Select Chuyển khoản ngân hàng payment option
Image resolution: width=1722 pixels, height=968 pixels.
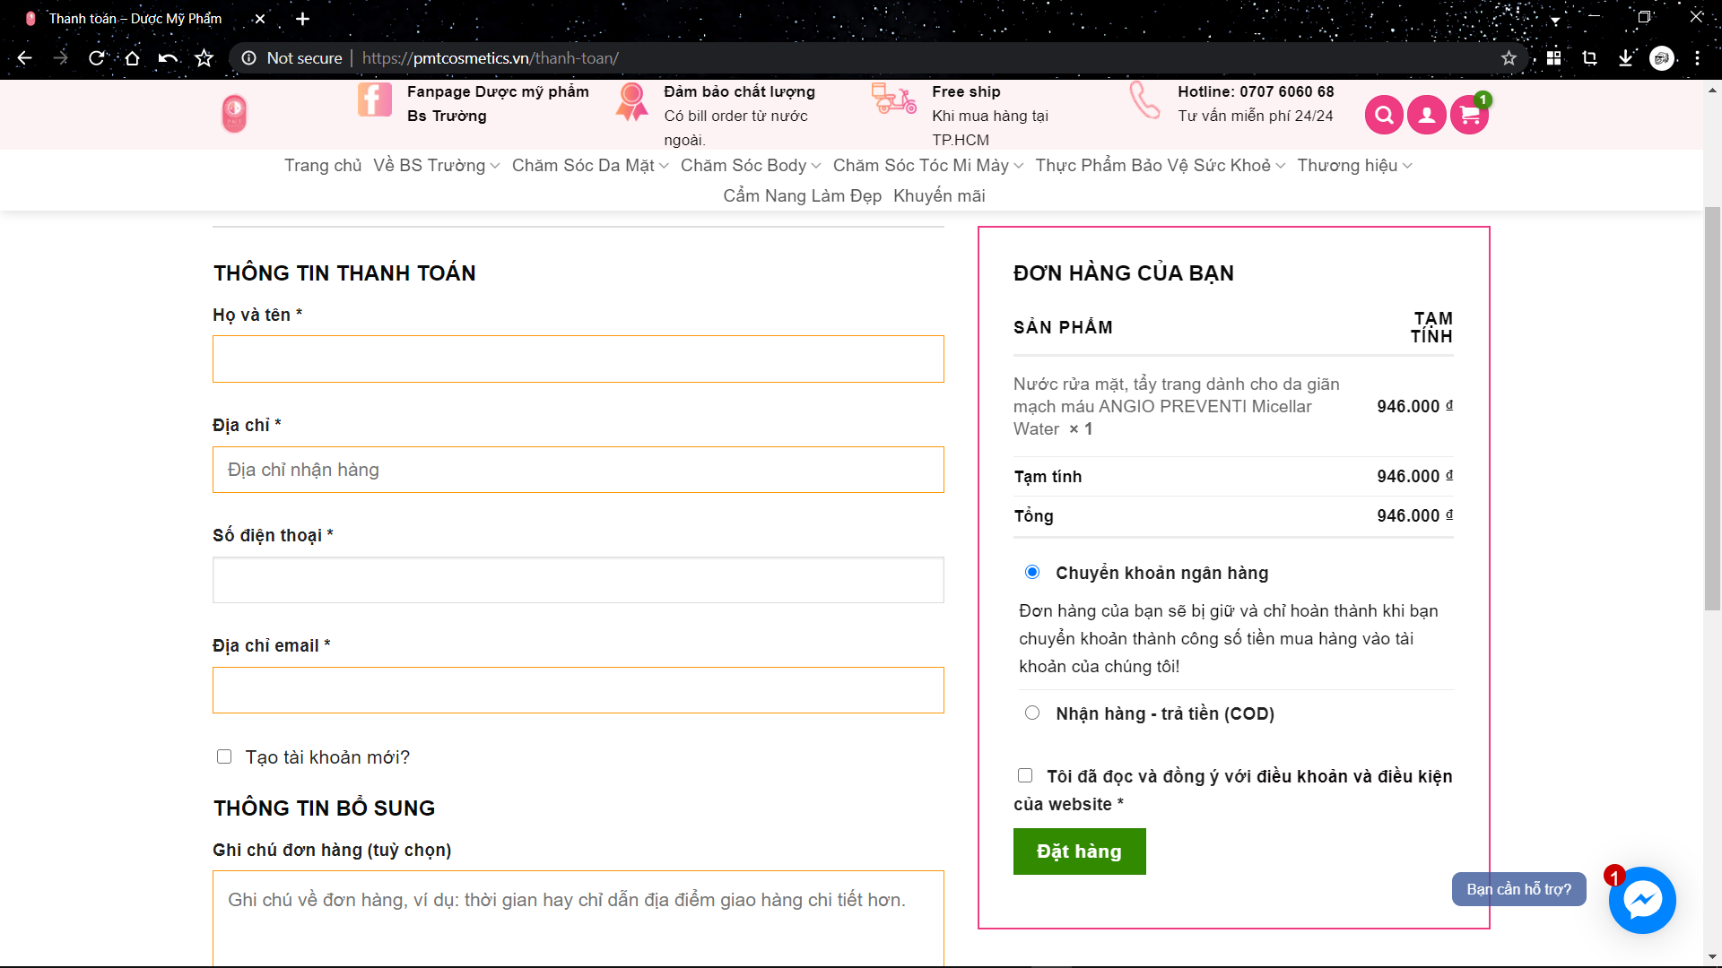click(x=1032, y=572)
